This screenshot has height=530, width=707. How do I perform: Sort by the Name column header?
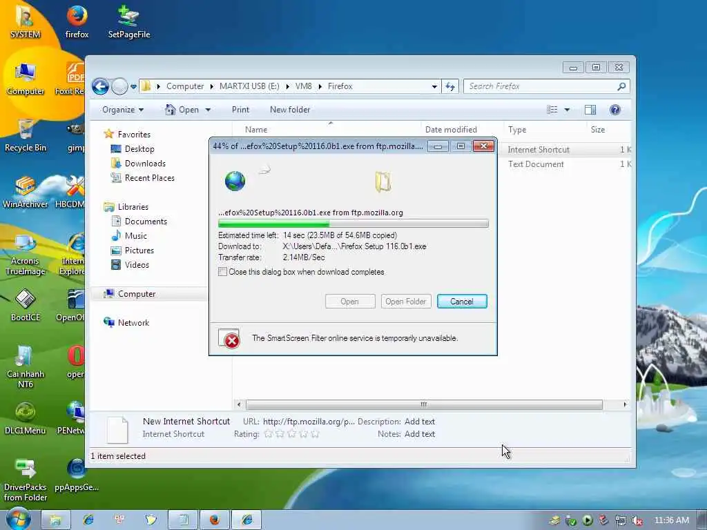[256, 129]
